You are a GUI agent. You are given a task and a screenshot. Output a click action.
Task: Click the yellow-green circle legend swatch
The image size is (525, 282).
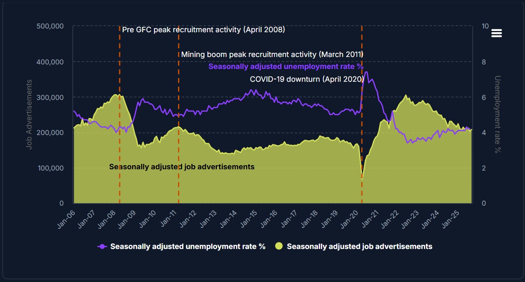(279, 246)
